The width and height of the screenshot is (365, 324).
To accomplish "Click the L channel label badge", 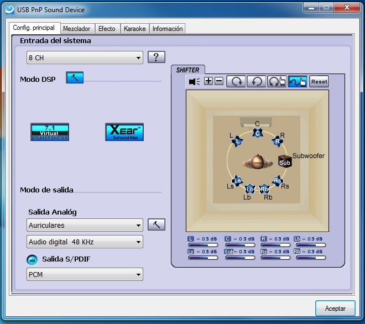I will (x=191, y=239).
